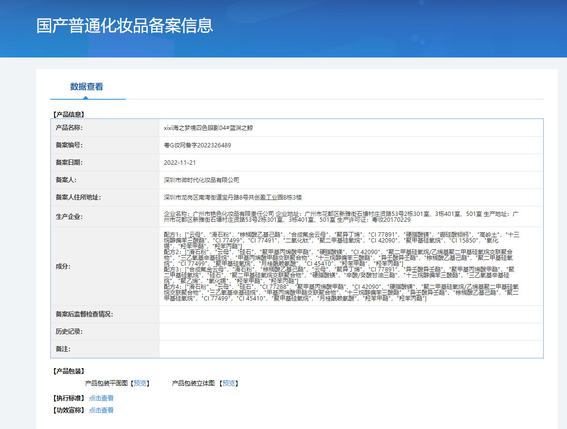Image resolution: width=567 pixels, height=429 pixels.
Task: Click the 历史记录 row label
Action: tap(69, 332)
